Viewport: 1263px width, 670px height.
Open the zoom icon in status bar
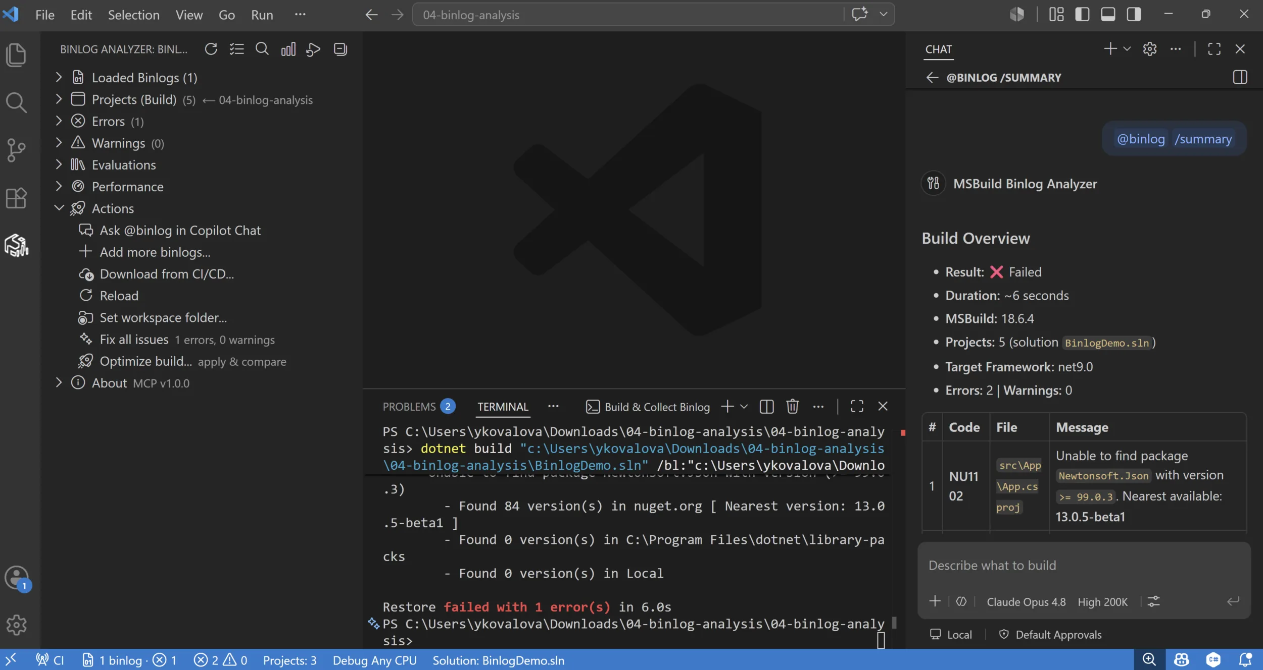(x=1149, y=660)
